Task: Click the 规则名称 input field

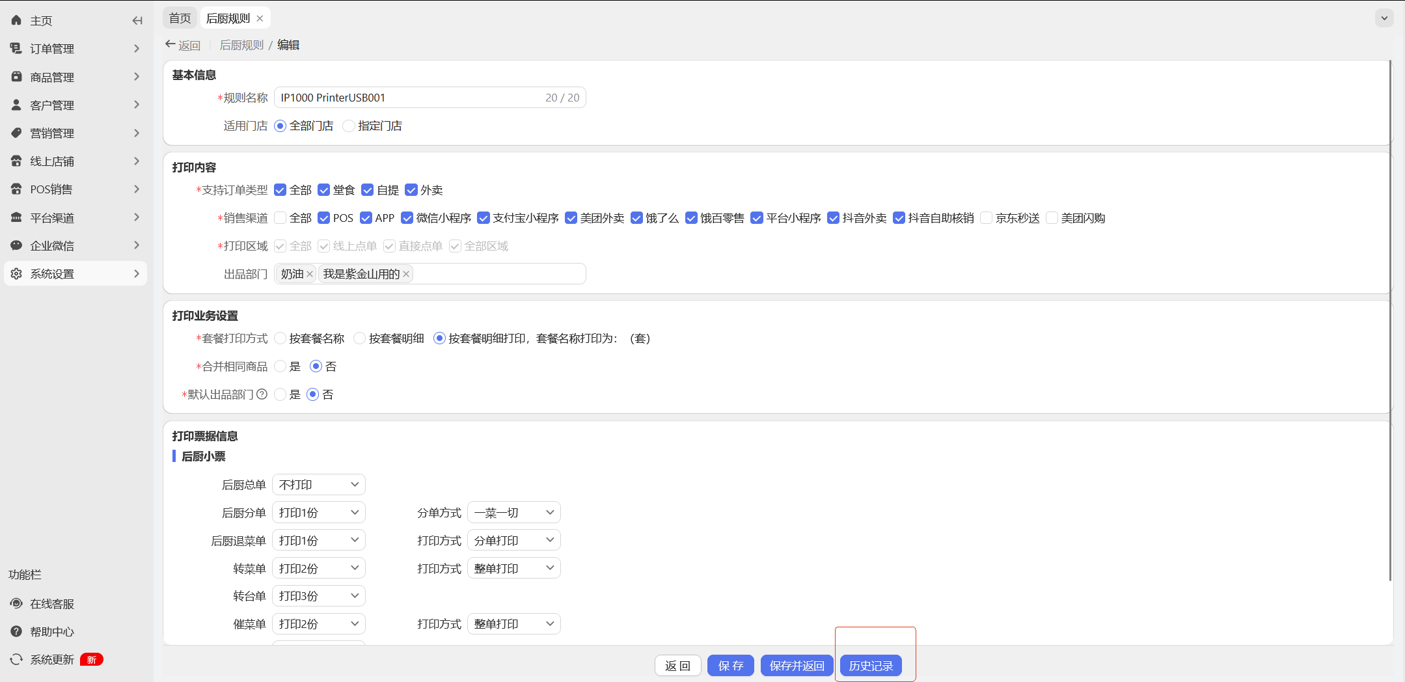Action: pos(430,97)
